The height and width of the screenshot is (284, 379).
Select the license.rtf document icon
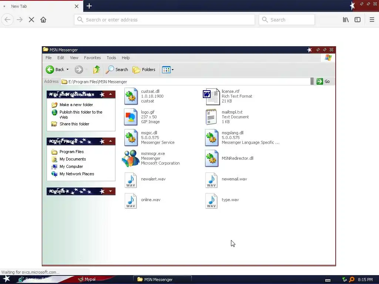pos(211,97)
